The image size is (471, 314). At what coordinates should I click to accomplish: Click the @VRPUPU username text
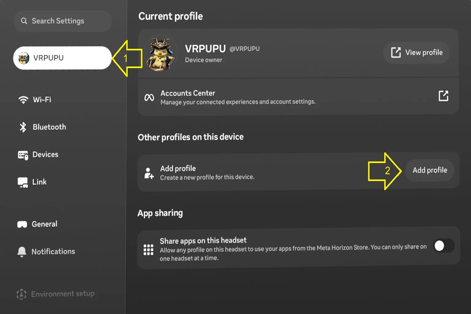tap(245, 49)
